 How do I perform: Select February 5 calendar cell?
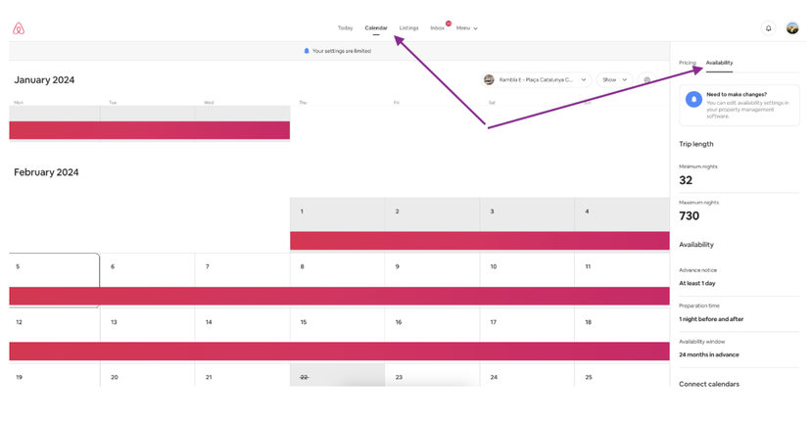pyautogui.click(x=54, y=280)
